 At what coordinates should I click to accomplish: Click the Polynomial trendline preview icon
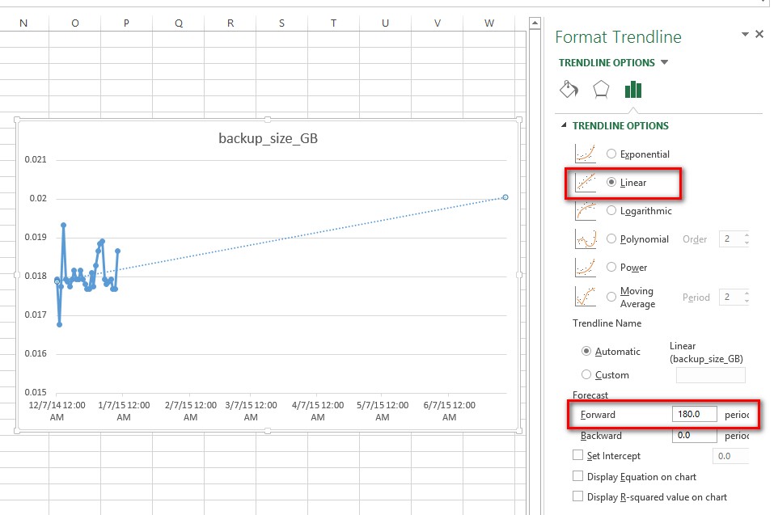586,239
